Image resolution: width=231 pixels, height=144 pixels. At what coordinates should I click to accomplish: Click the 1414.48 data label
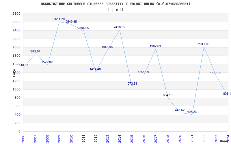click(95, 69)
